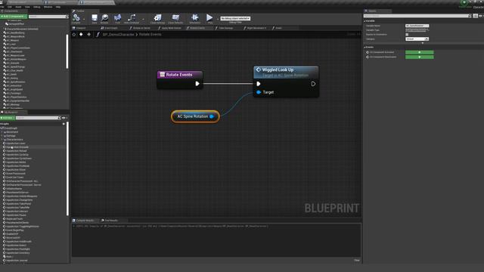484x272 pixels.
Task: Click the Components search field
Action: pyautogui.click(x=48, y=17)
